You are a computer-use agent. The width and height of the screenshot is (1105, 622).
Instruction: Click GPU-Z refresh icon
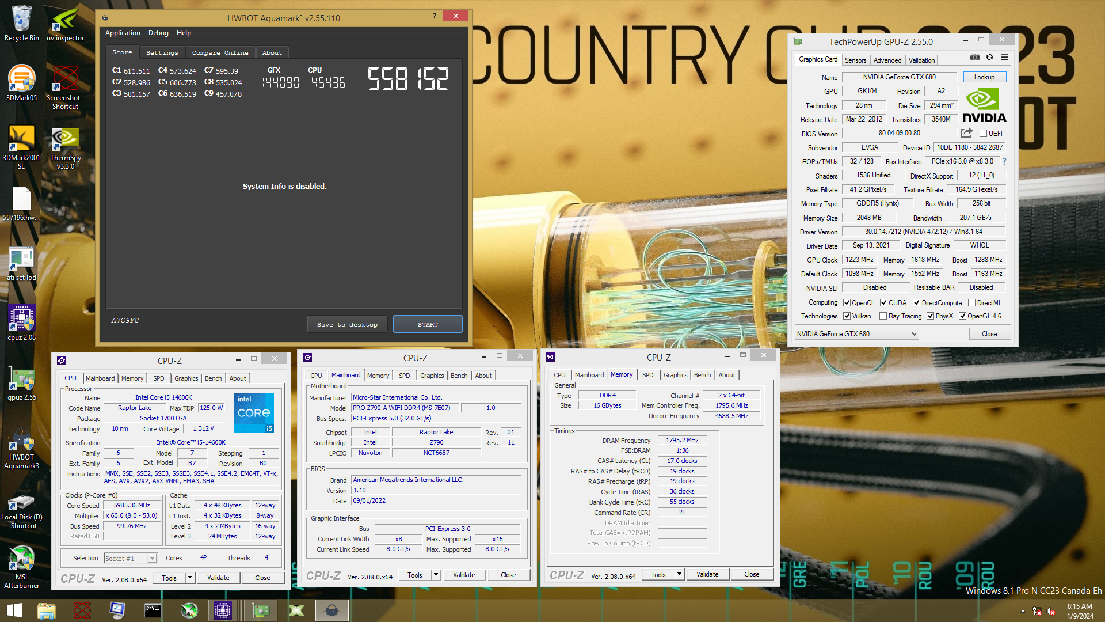pyautogui.click(x=989, y=57)
